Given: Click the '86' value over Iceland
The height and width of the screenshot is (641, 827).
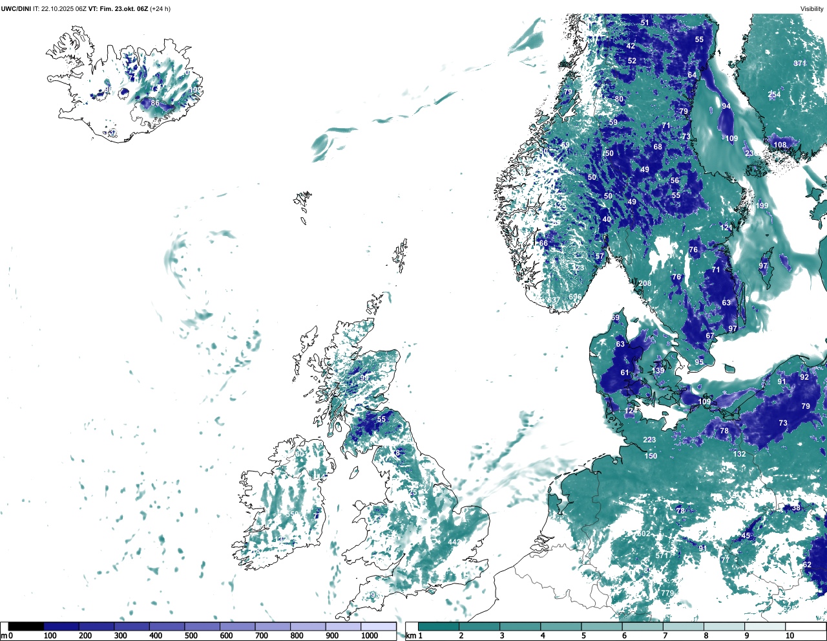Looking at the screenshot, I should coord(155,103).
